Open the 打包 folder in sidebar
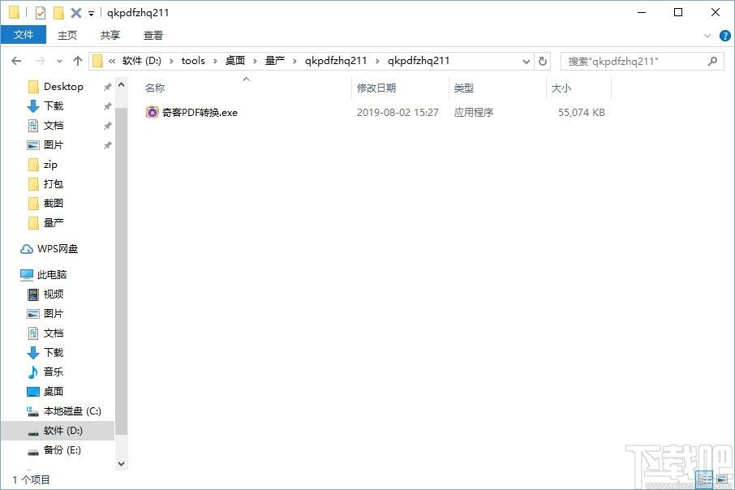Screen dimensions: 735x490 coord(54,184)
